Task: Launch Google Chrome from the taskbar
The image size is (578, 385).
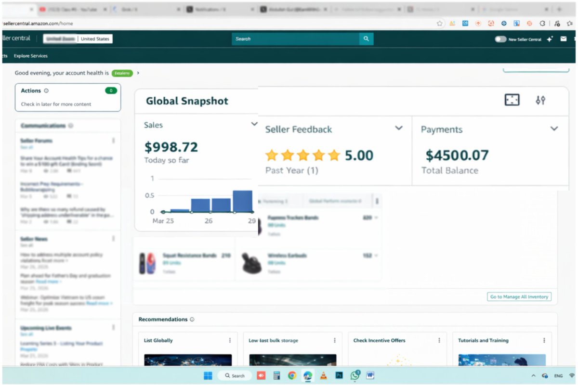Action: [292, 375]
